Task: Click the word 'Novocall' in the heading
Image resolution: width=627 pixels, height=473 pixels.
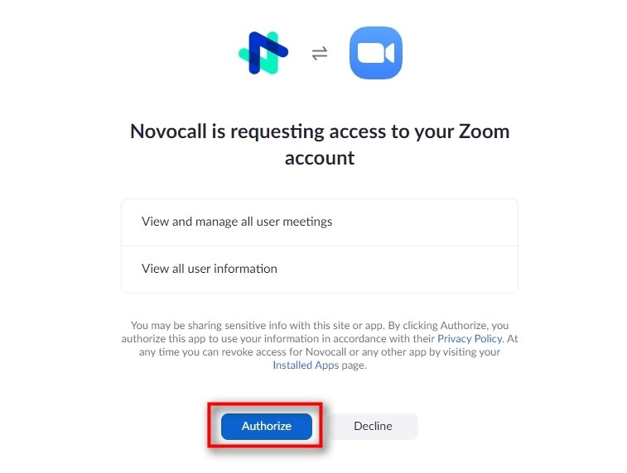Action: 168,131
